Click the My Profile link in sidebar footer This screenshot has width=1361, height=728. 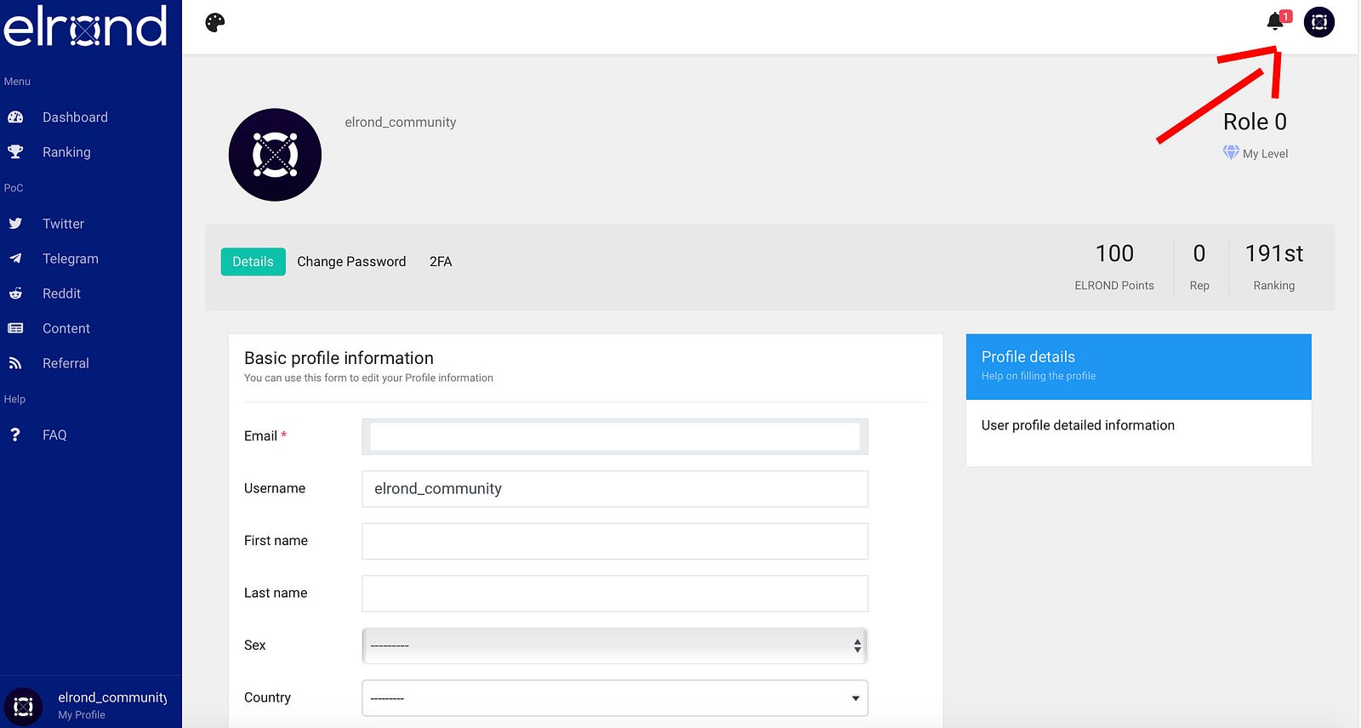82,715
